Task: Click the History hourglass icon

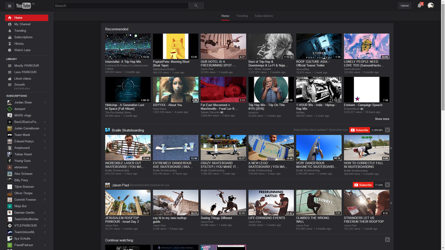Action: [x=10, y=44]
